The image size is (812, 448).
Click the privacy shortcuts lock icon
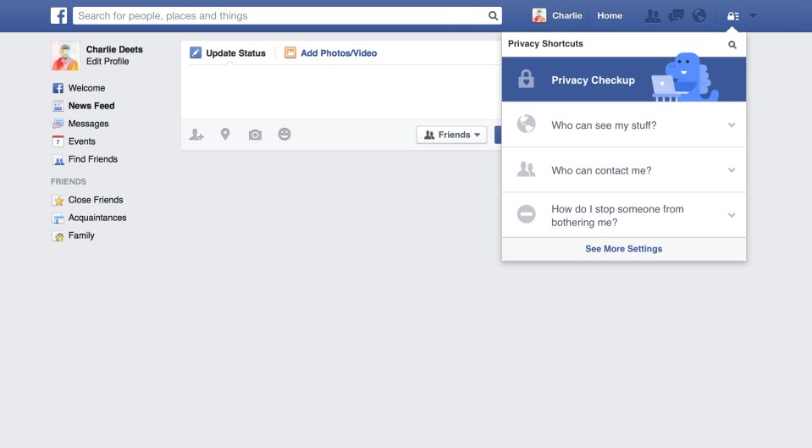(x=732, y=16)
